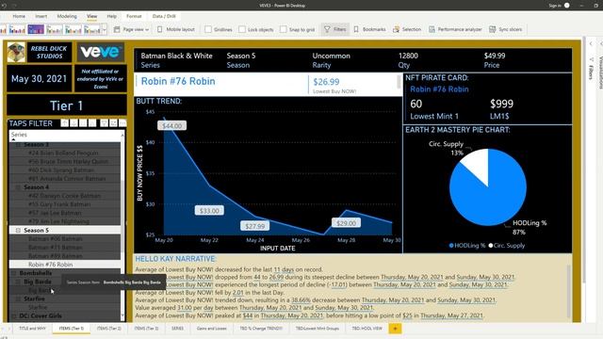603x339 pixels.
Task: Click the Circ. Supply legend marker
Action: coord(491,246)
